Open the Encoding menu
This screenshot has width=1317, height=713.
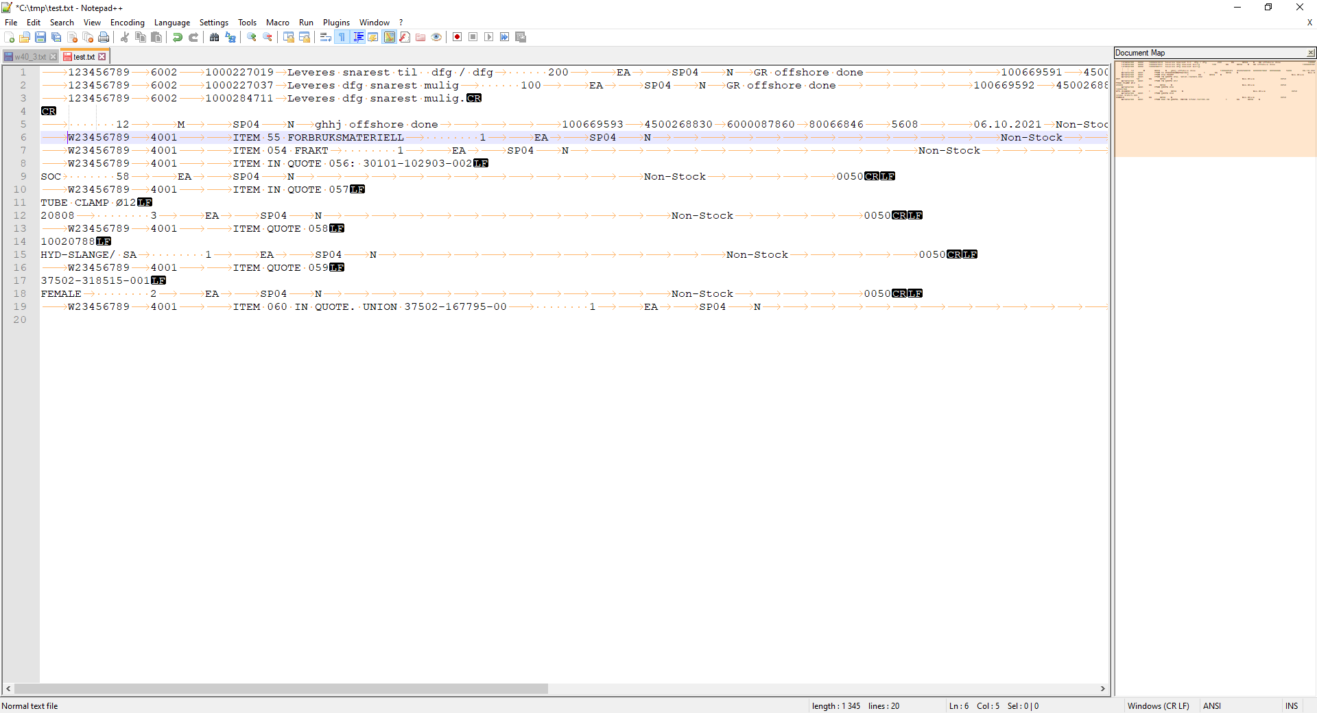pos(127,22)
